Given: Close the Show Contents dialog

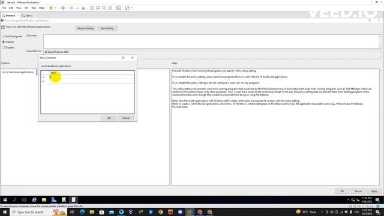Looking at the screenshot, I should pos(133,58).
